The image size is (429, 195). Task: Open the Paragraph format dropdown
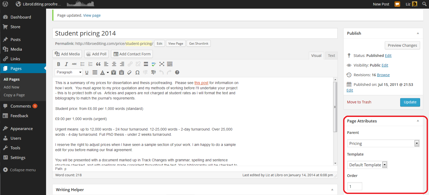pos(69,72)
